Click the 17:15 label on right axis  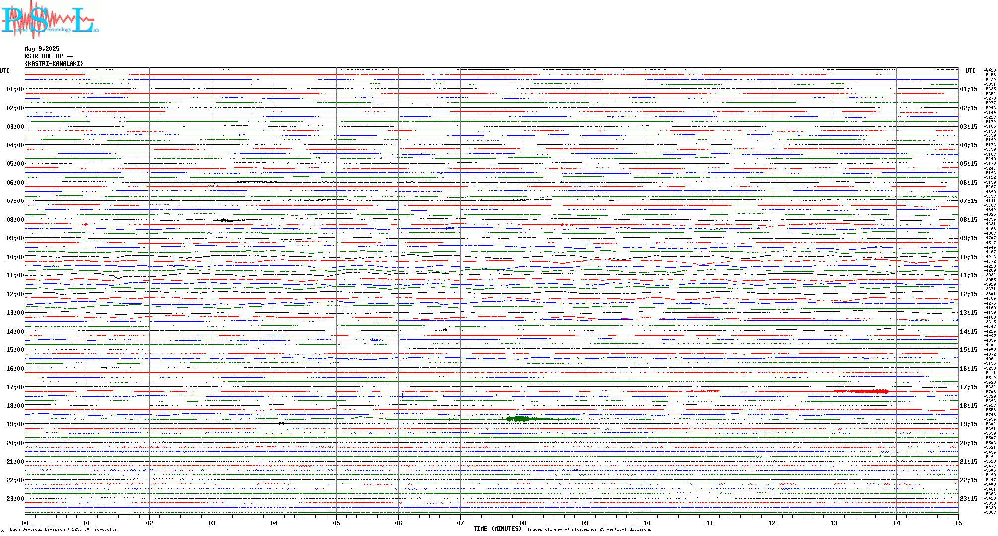968,387
